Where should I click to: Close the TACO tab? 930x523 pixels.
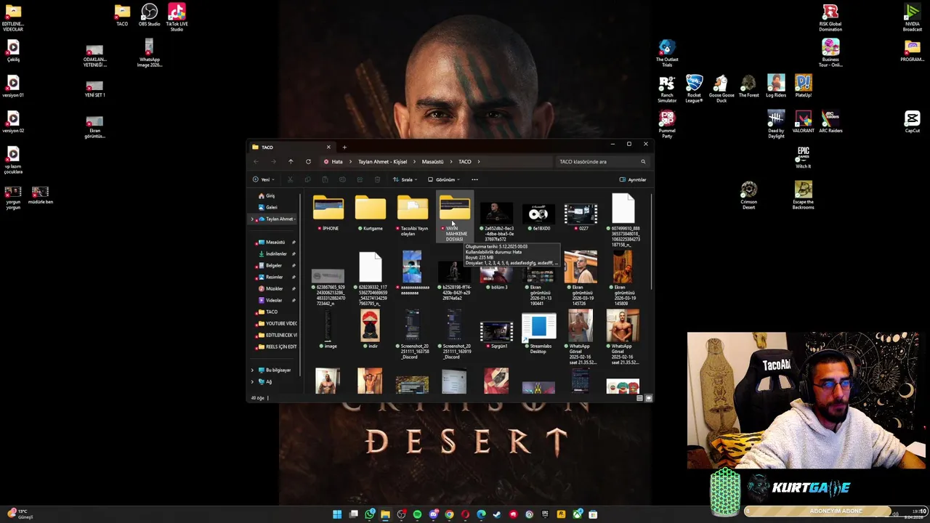[x=328, y=147]
